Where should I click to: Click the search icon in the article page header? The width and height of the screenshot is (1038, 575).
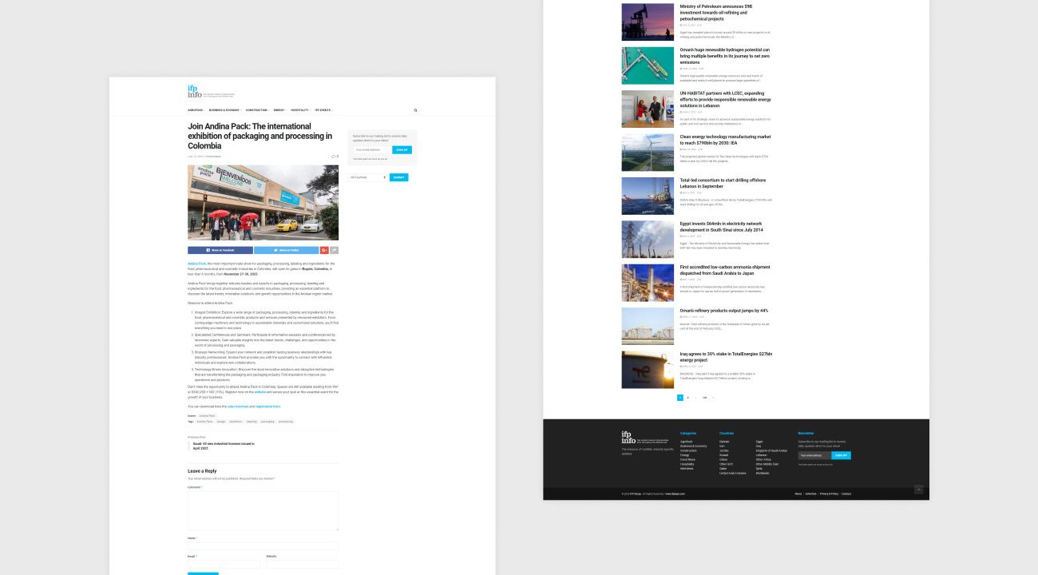coord(416,110)
